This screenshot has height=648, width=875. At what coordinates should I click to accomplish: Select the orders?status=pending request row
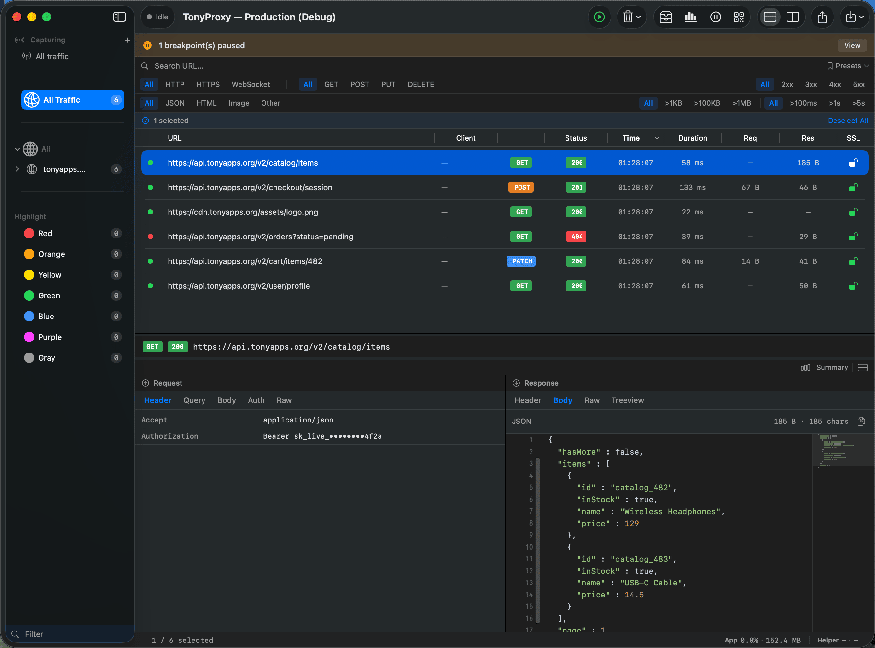click(x=505, y=237)
